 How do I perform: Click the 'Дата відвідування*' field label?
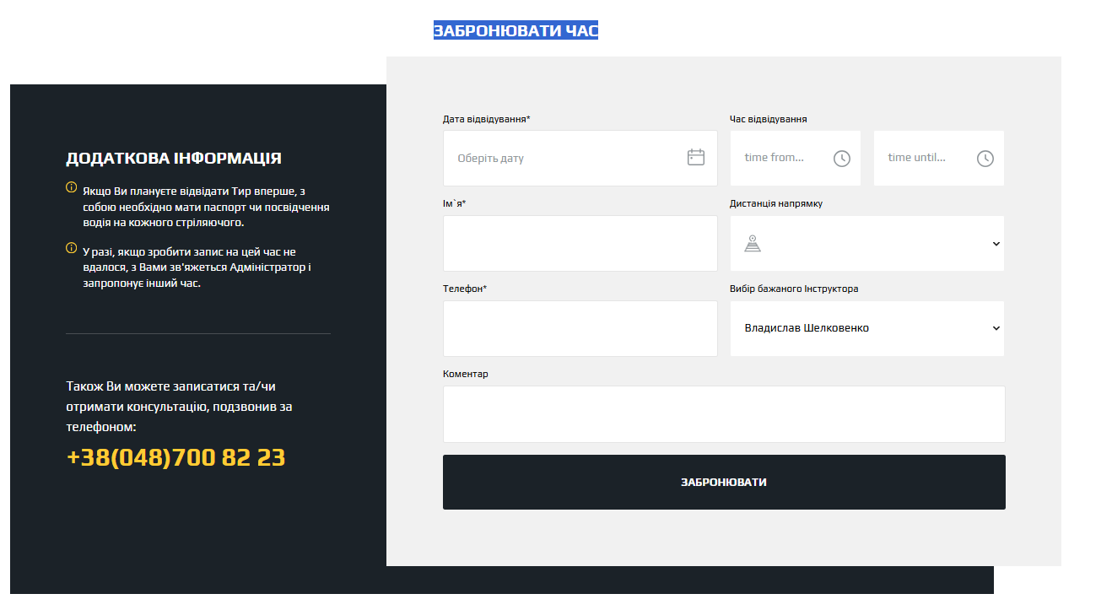pyautogui.click(x=486, y=119)
